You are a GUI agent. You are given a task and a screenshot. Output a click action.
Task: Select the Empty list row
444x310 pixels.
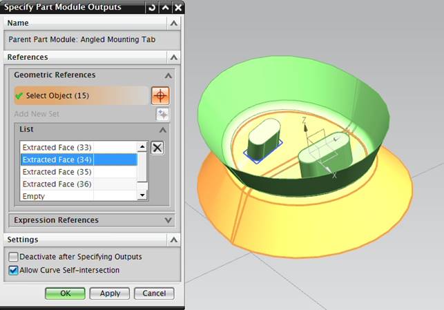pyautogui.click(x=79, y=196)
